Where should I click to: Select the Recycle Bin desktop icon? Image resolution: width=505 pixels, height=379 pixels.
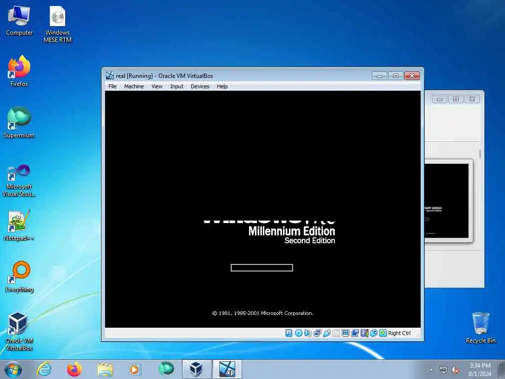[480, 328]
